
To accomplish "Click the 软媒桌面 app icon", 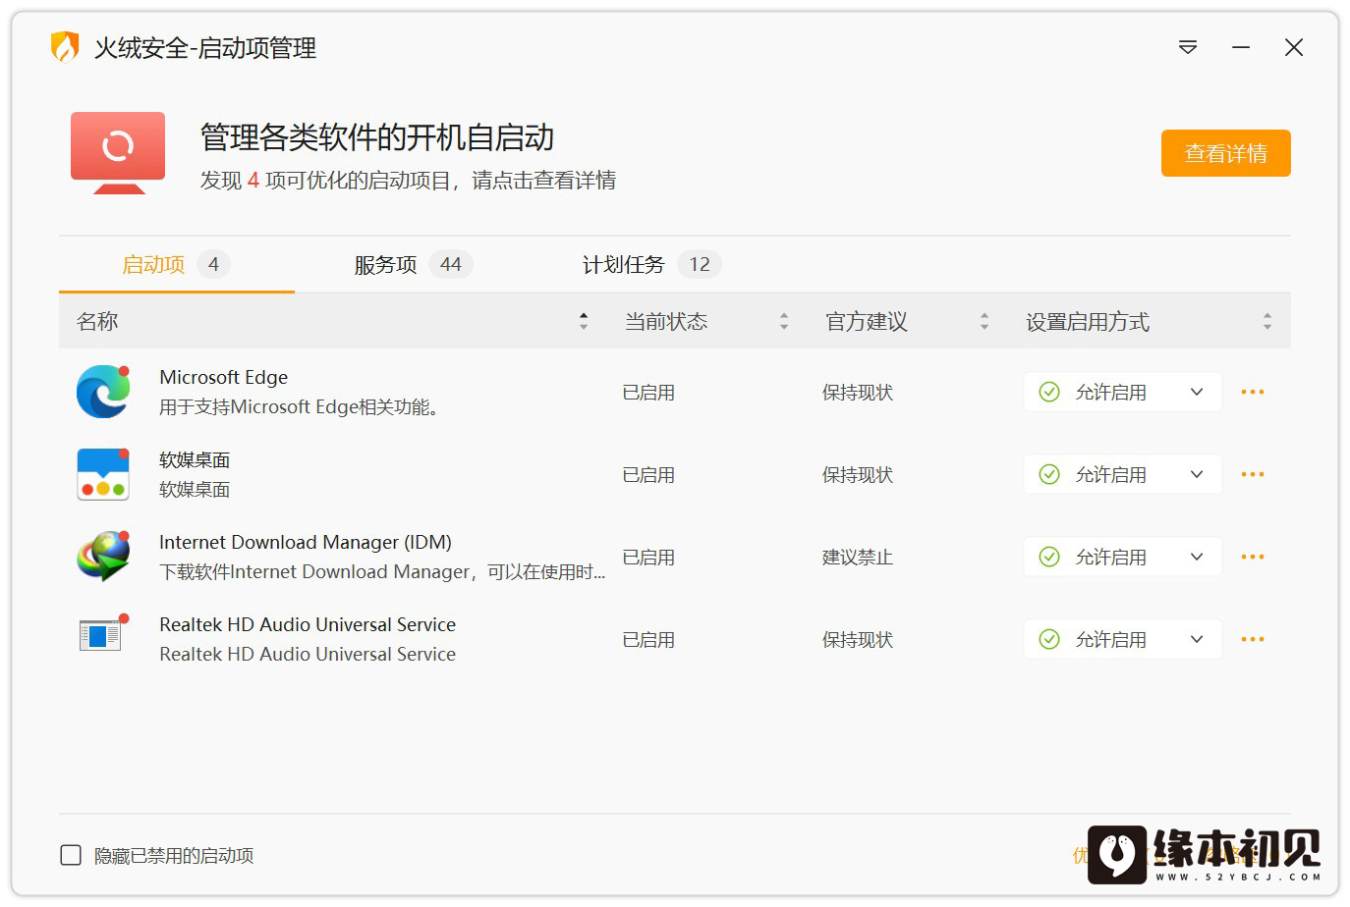I will click(103, 474).
